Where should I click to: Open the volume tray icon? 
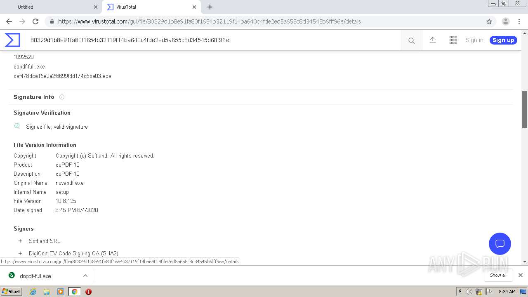pos(469,292)
